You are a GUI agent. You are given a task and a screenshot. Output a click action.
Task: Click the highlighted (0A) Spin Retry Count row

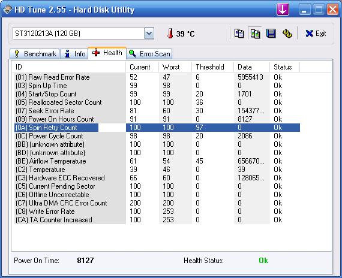157,128
